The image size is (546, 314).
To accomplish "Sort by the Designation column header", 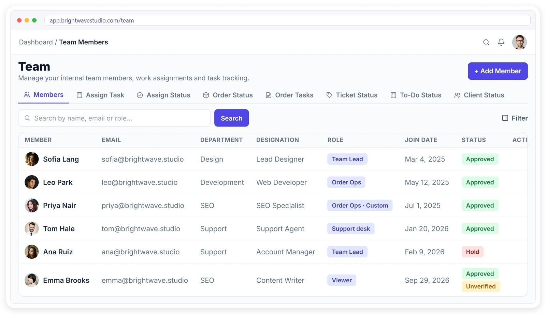I will [277, 140].
